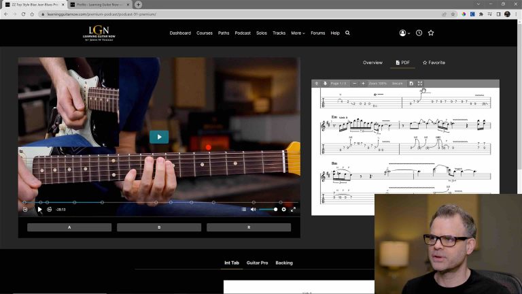Screen dimensions: 522x294
Task: Open Courses in top navigation
Action: (205, 33)
